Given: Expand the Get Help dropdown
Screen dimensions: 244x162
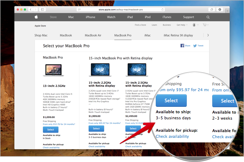Looking at the screenshot, I should [x=182, y=25].
